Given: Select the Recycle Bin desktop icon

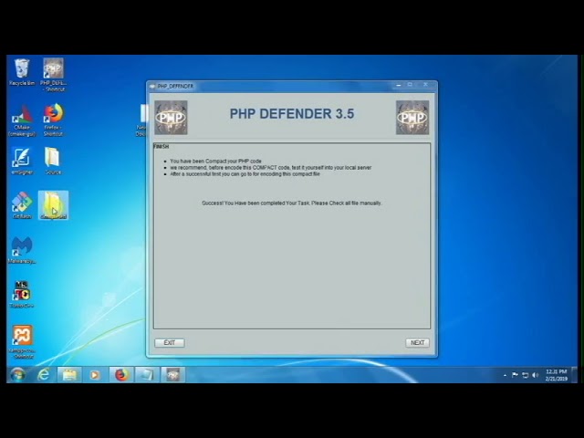Looking at the screenshot, I should 22,72.
